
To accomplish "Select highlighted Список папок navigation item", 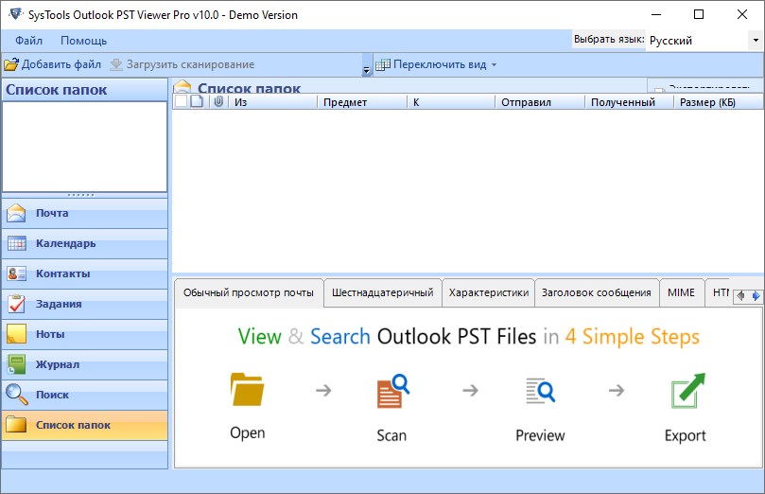I will click(x=85, y=425).
